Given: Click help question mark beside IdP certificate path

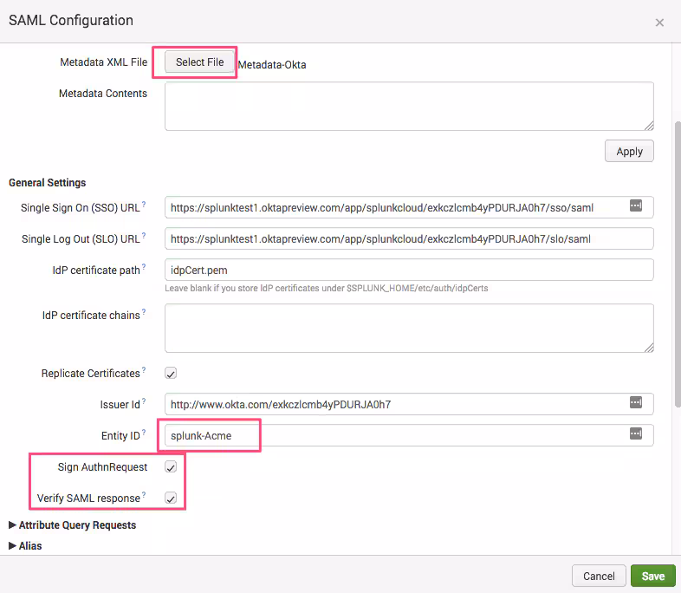Looking at the screenshot, I should 144,267.
